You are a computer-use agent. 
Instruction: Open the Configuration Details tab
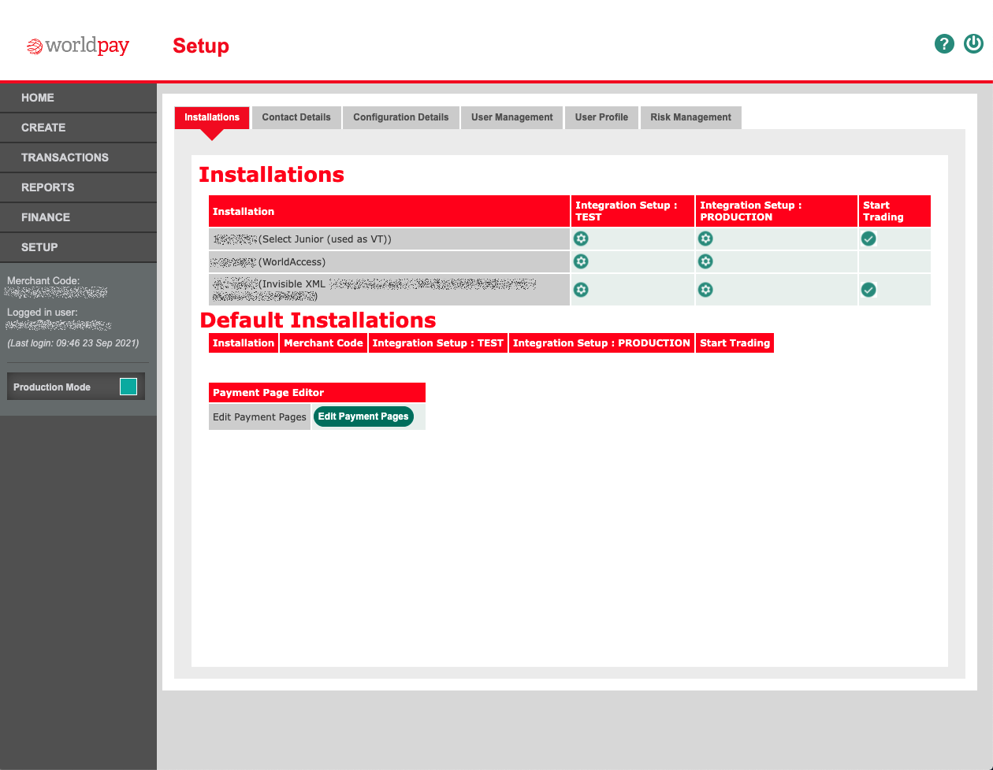click(400, 117)
